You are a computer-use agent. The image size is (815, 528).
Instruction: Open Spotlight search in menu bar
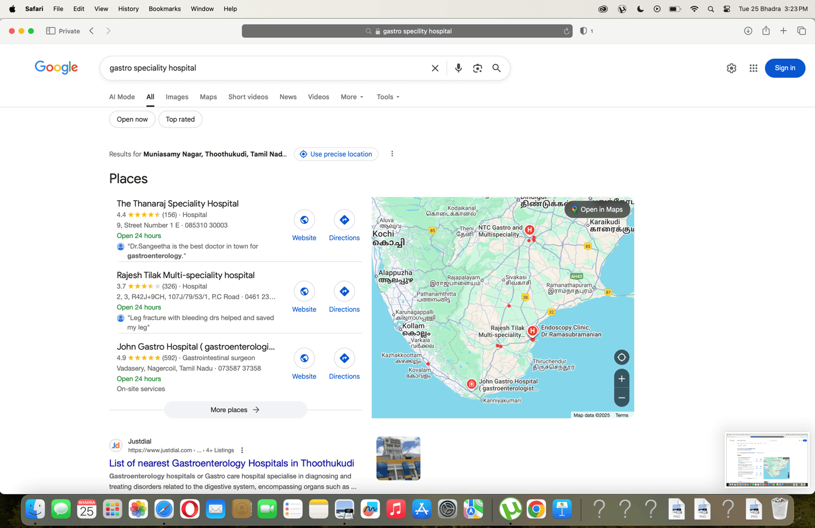pos(711,9)
